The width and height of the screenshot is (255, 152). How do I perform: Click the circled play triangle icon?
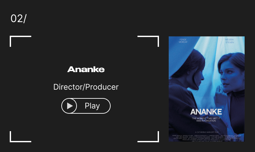[69, 106]
